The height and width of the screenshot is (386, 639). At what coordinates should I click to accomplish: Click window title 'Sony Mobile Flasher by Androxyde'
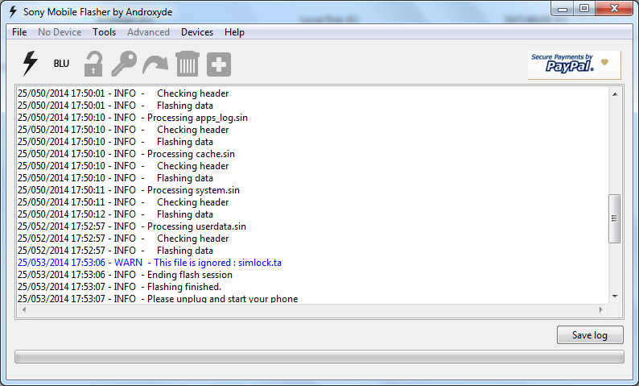[x=98, y=12]
